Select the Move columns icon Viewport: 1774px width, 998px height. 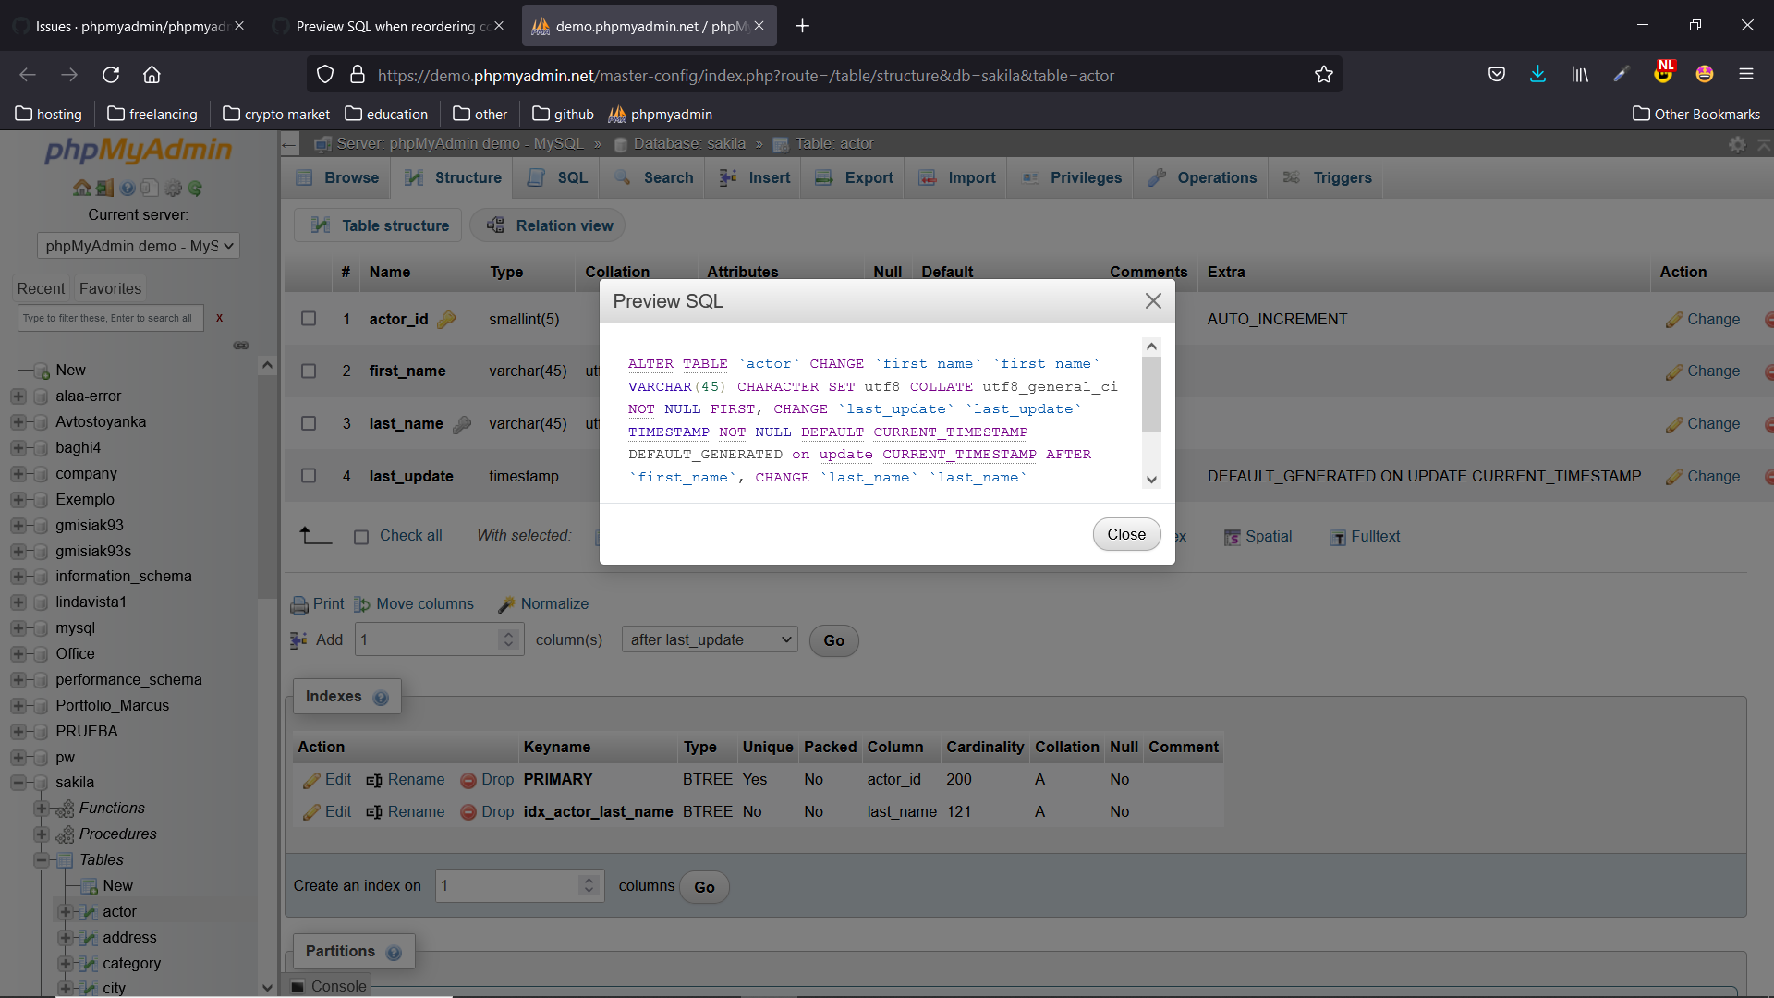pos(361,604)
